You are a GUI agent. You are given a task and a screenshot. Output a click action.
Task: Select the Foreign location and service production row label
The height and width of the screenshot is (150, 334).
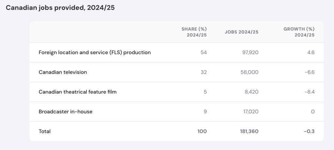click(x=95, y=52)
